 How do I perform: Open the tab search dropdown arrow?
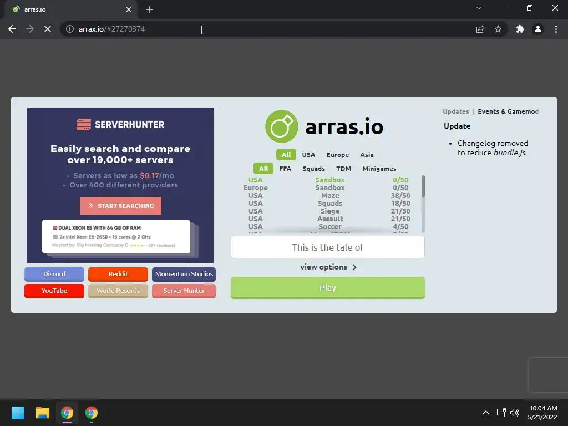click(479, 8)
